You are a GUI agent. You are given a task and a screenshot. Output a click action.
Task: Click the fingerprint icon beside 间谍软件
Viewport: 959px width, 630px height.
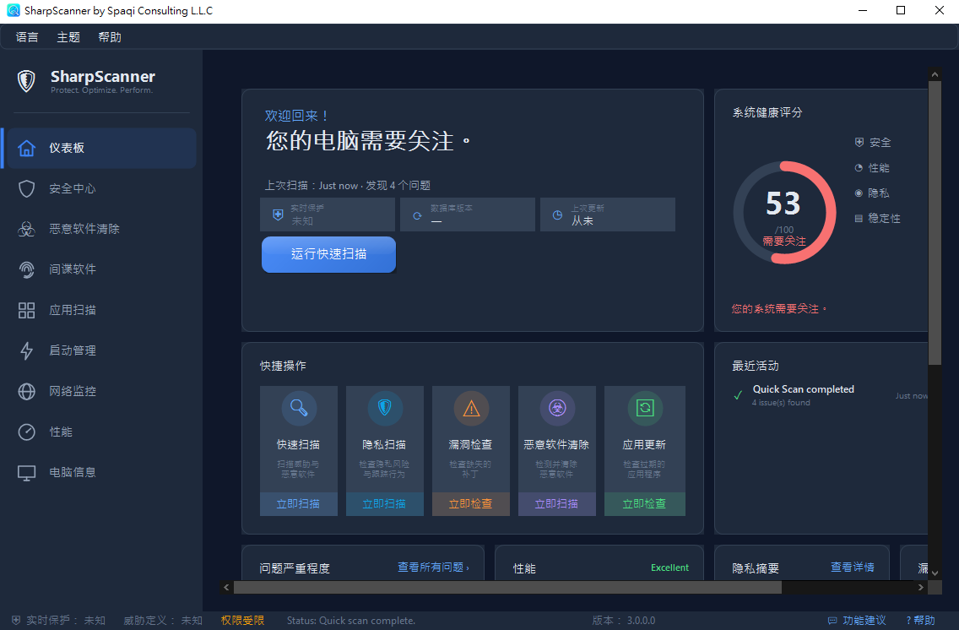coord(26,269)
